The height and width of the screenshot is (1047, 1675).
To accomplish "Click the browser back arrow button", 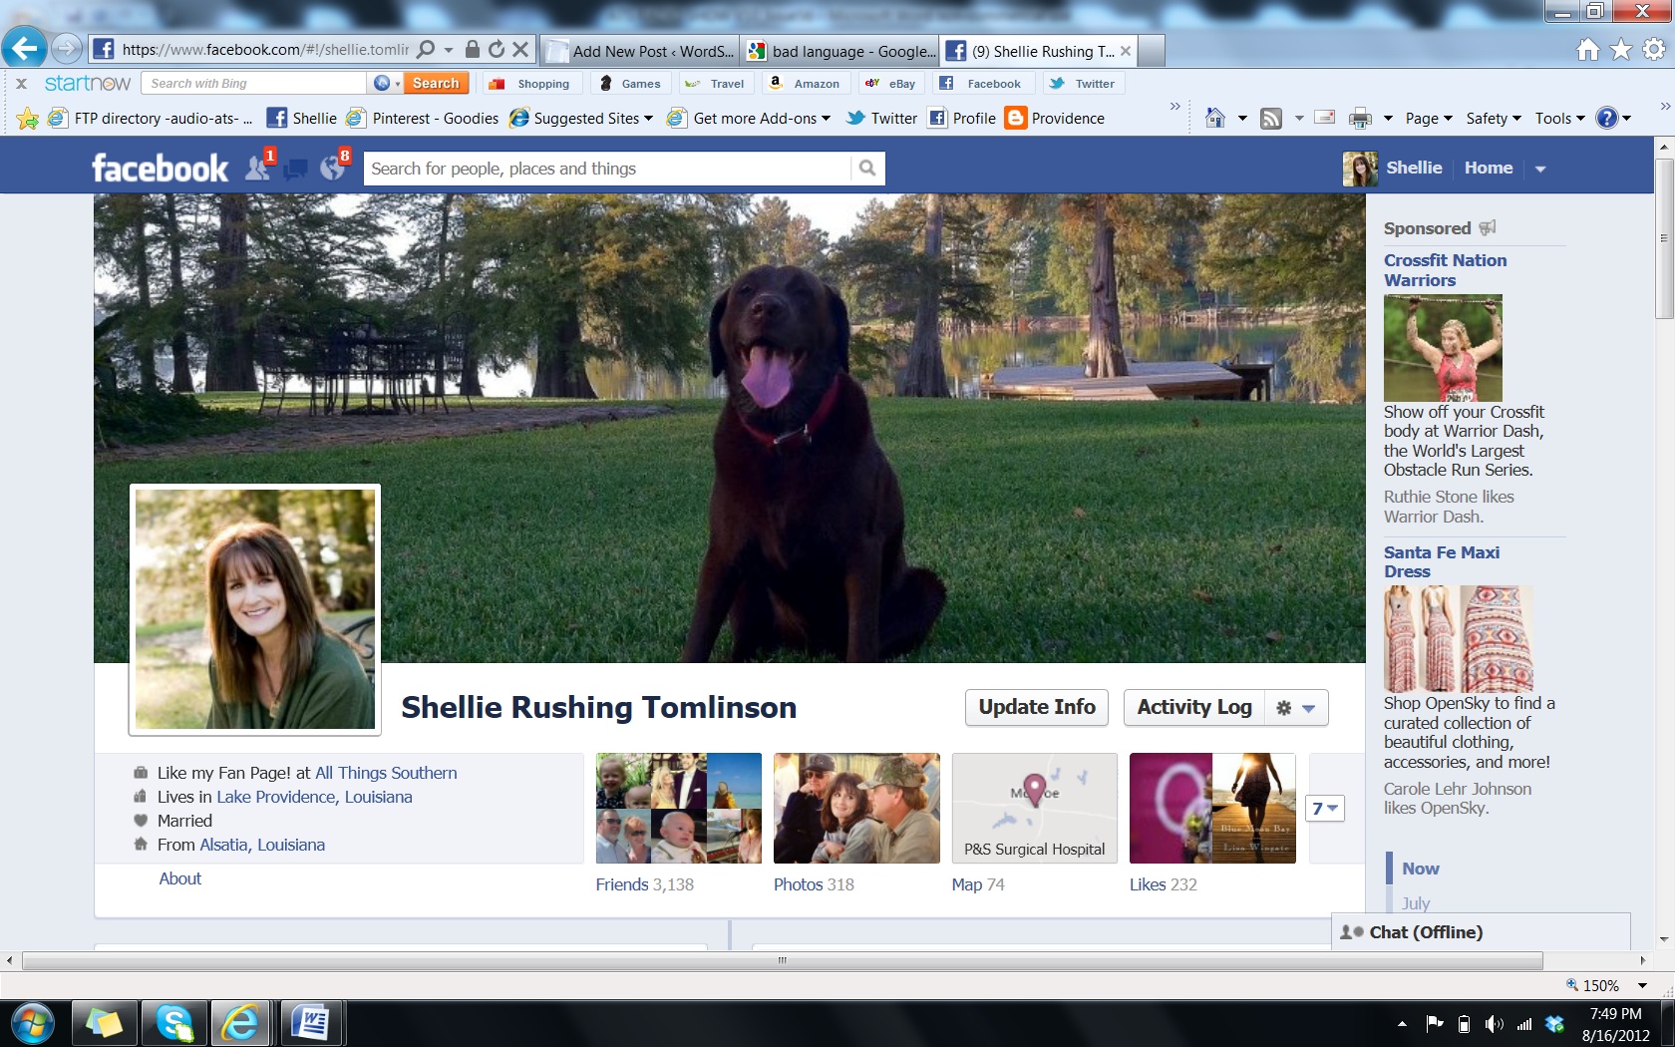I will click(x=25, y=48).
